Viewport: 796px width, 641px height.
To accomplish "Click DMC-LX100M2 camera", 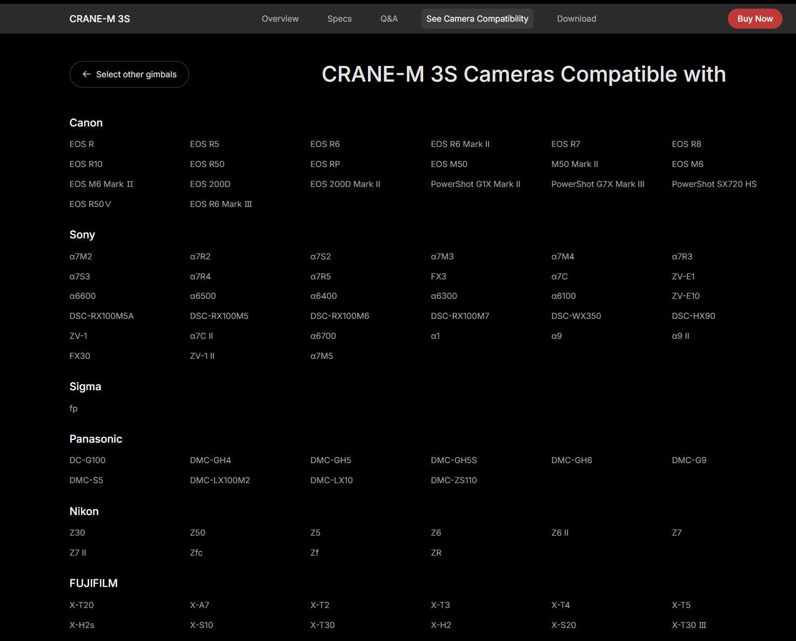I will click(219, 480).
